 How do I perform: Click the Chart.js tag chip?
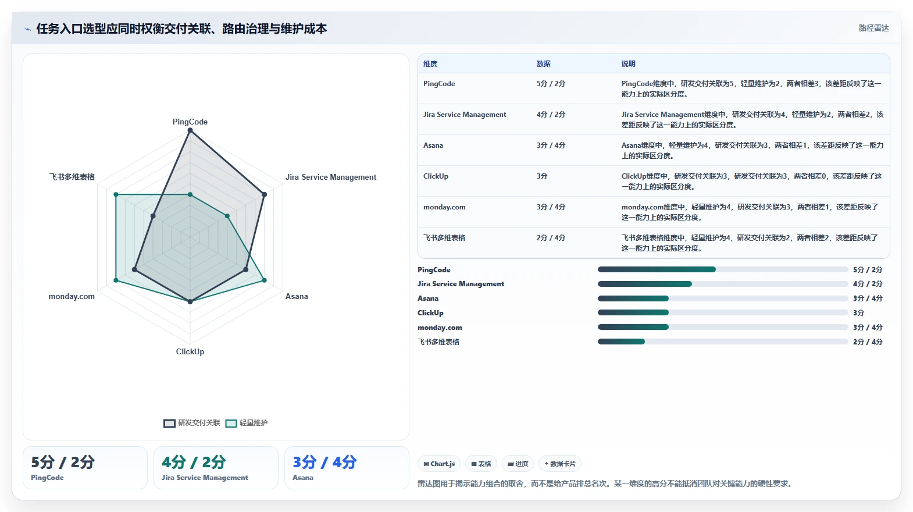(439, 464)
